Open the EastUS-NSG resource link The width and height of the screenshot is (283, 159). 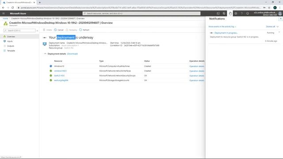[x=59, y=76]
